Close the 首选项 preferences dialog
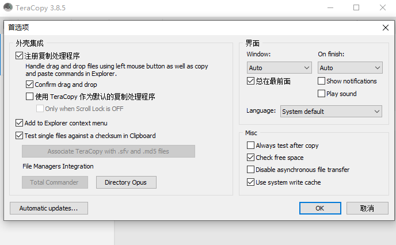Screen dimensions: 396x245 pyautogui.click(x=386, y=28)
